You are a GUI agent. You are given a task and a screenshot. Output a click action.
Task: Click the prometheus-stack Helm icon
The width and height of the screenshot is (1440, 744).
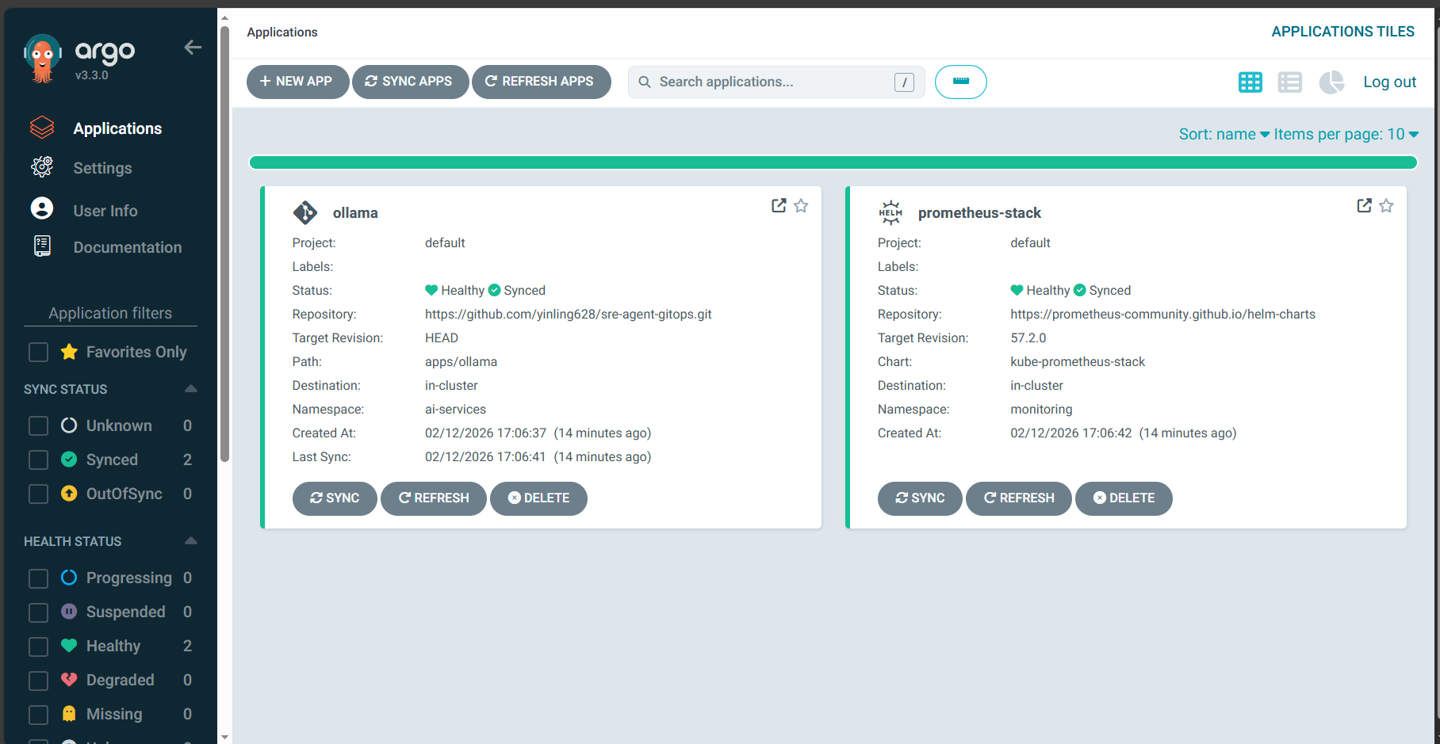coord(890,212)
